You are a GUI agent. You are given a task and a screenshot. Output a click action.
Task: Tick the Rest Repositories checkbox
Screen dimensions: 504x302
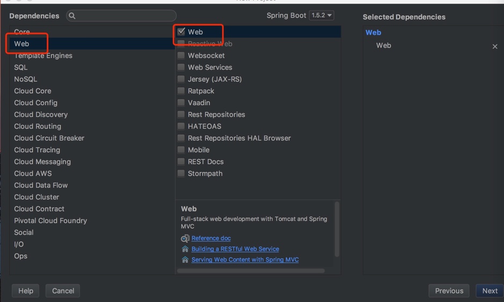181,114
